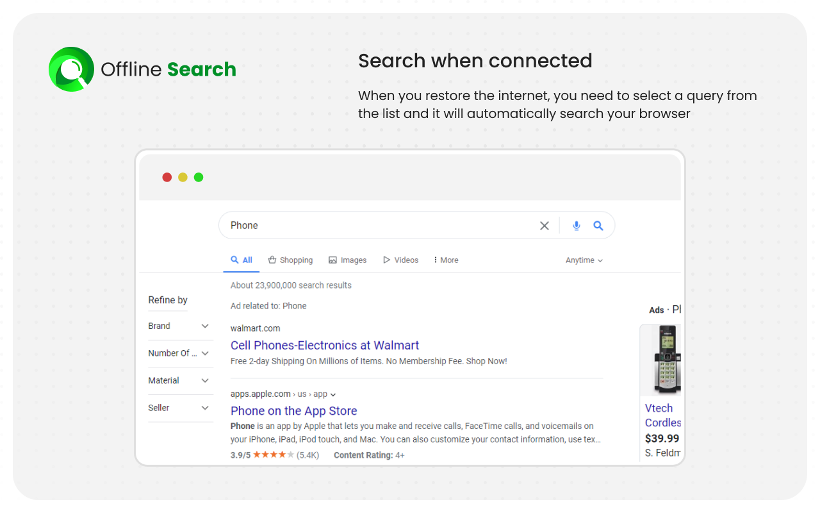Click the Free 2-day Shipping description

coord(369,361)
